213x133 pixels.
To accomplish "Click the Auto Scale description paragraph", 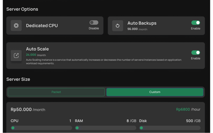I will (x=104, y=62).
